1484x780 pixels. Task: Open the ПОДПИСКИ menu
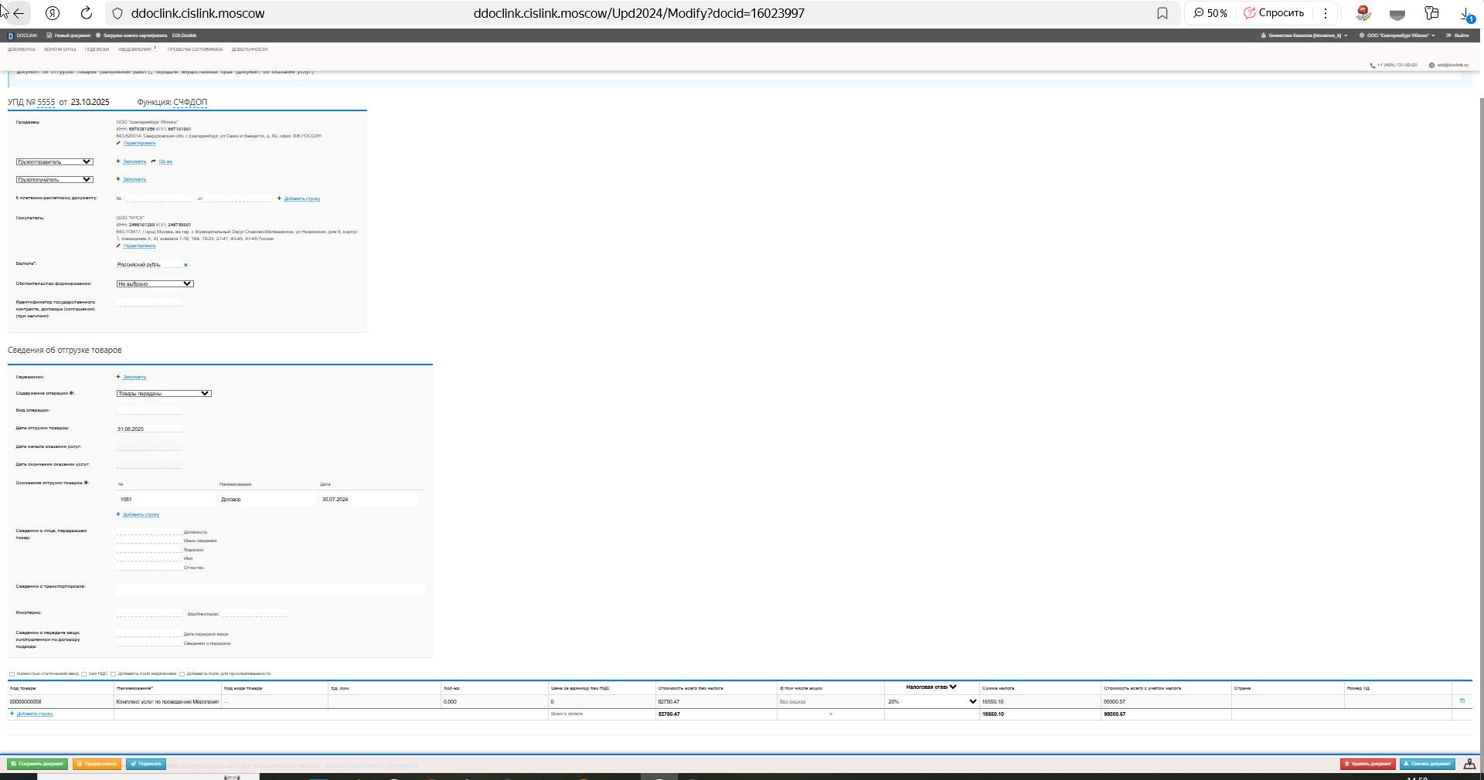[x=97, y=49]
